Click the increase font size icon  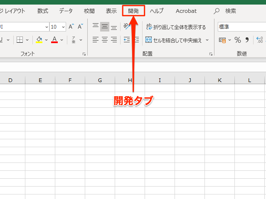coord(71,27)
